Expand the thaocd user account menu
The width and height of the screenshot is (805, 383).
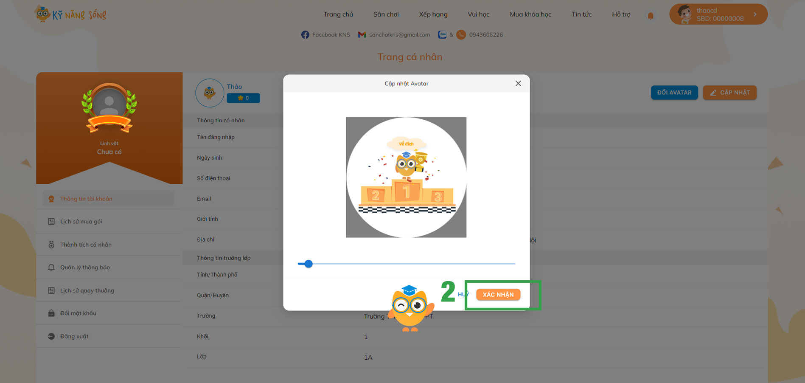[x=718, y=14]
